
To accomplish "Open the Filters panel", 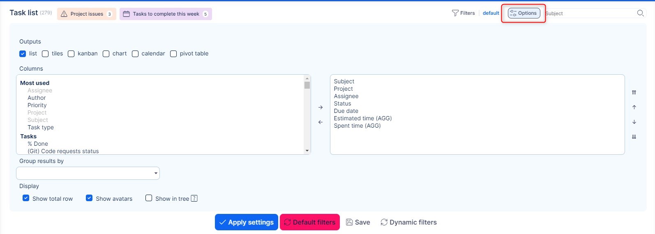I will point(463,13).
